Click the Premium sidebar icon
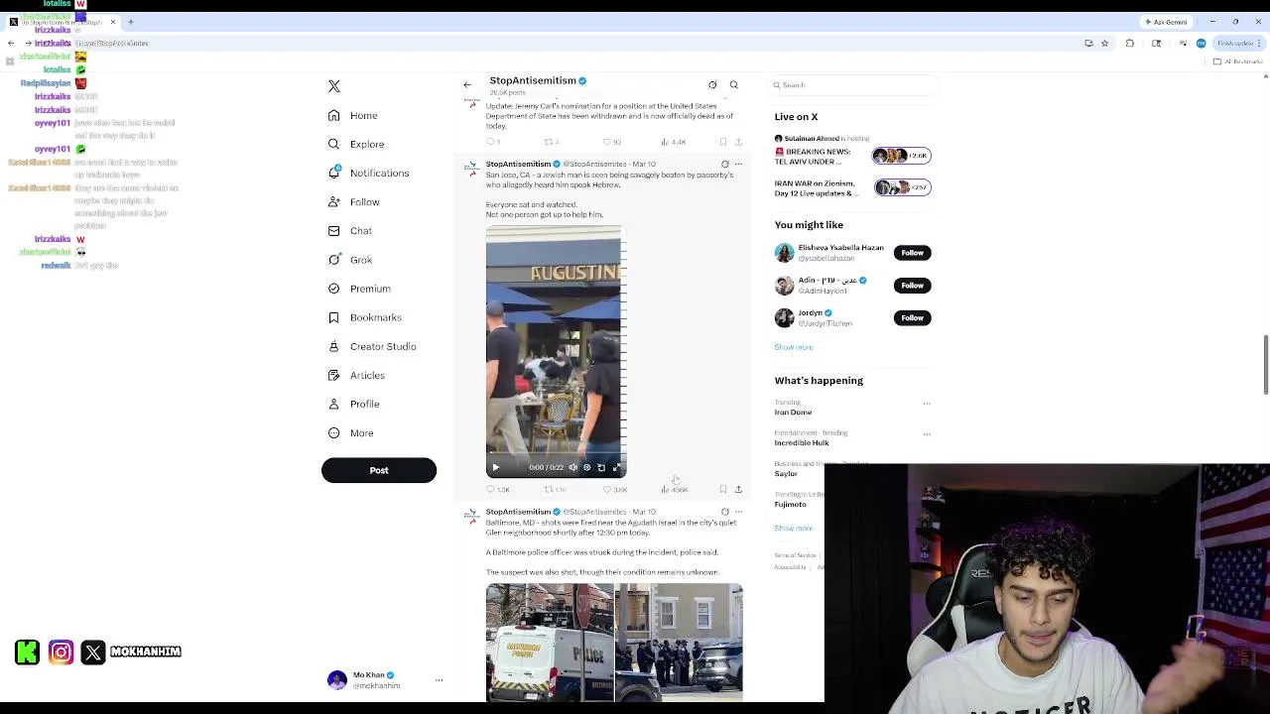Viewport: 1270px width, 714px height. point(334,289)
